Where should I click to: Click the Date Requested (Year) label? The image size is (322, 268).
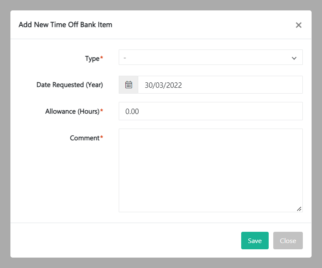click(x=70, y=85)
